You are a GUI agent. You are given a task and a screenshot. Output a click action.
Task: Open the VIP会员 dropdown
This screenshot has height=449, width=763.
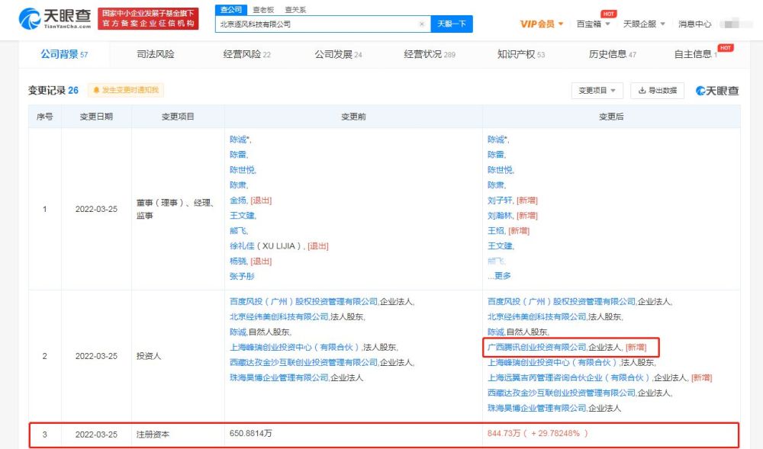pyautogui.click(x=542, y=24)
